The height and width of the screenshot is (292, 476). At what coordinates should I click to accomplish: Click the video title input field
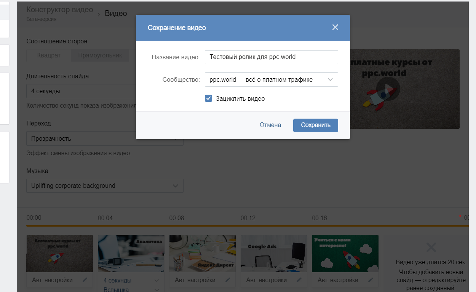pyautogui.click(x=271, y=57)
